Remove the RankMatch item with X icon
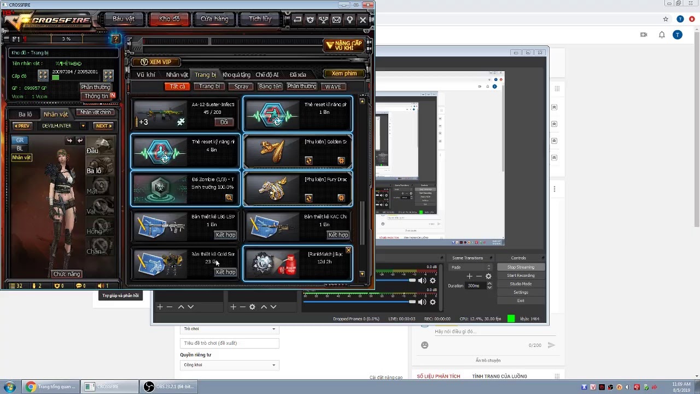The height and width of the screenshot is (394, 700). pyautogui.click(x=348, y=250)
